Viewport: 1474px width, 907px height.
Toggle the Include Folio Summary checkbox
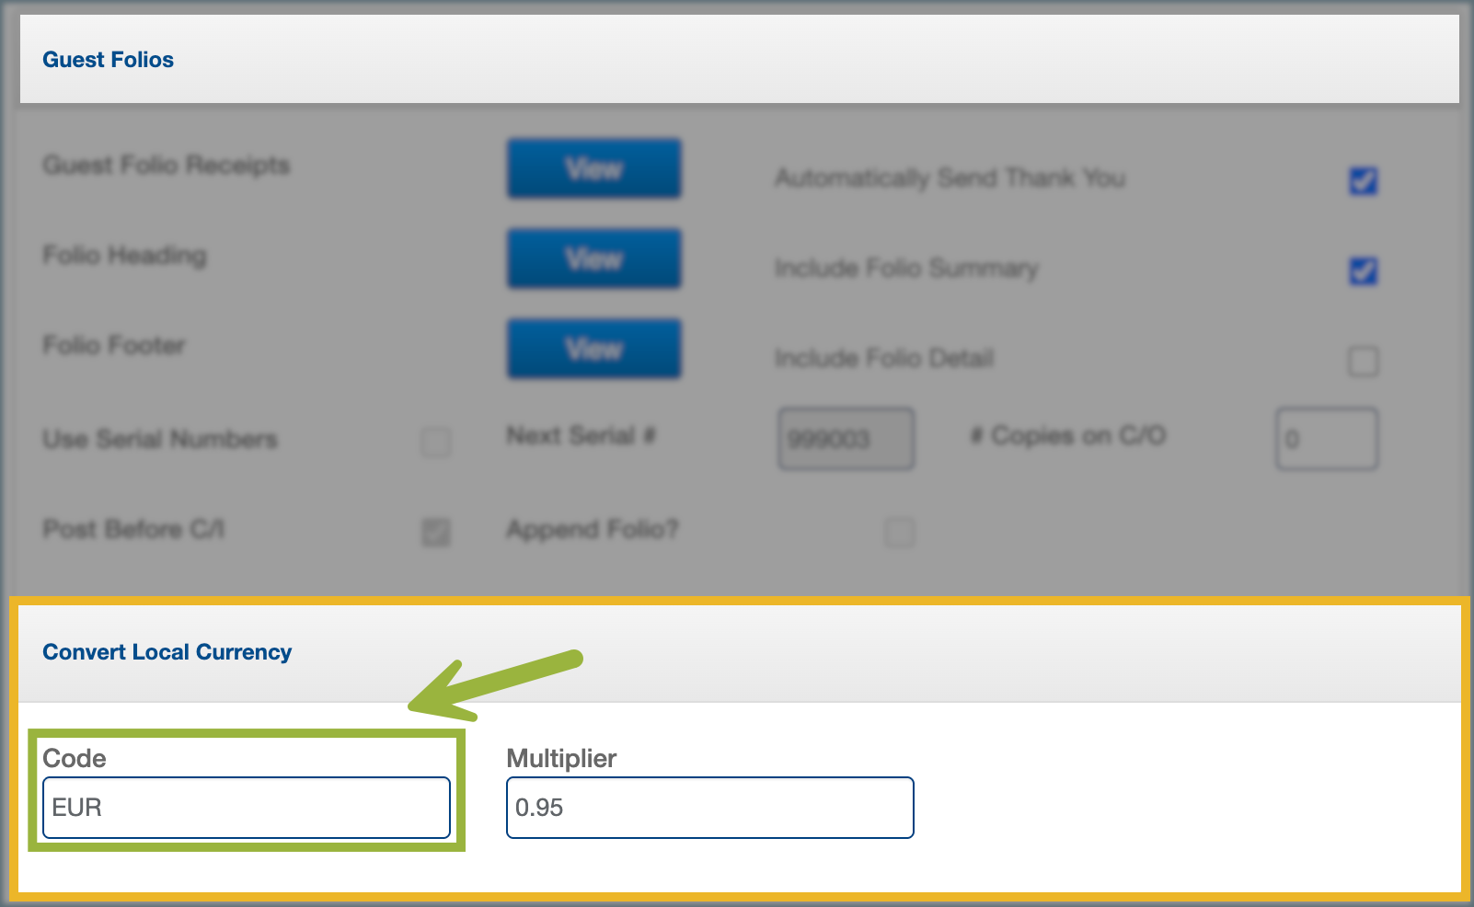(x=1363, y=270)
